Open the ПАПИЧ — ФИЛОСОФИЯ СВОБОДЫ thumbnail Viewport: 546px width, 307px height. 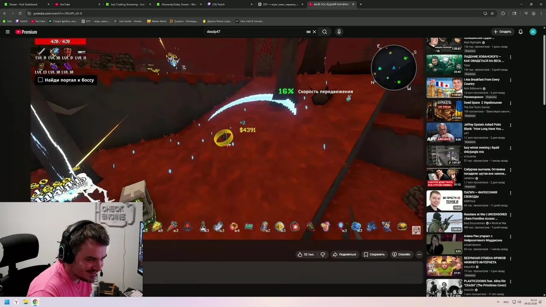[x=444, y=200]
